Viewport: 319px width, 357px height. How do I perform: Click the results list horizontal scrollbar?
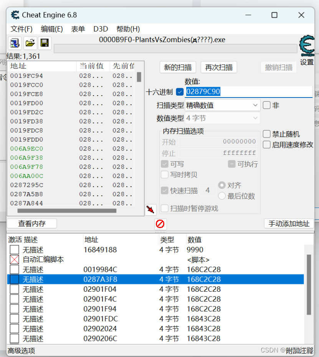tap(67, 211)
